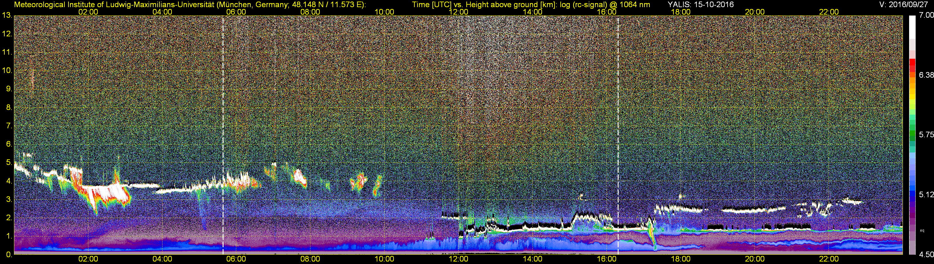
Task: Click the 18:00 label on the top time axis
Action: point(681,12)
